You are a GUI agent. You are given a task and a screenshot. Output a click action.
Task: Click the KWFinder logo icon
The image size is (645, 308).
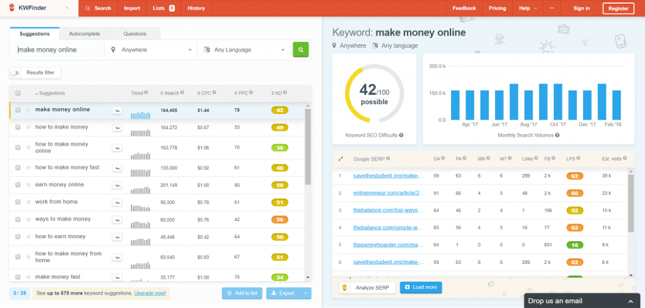point(11,8)
